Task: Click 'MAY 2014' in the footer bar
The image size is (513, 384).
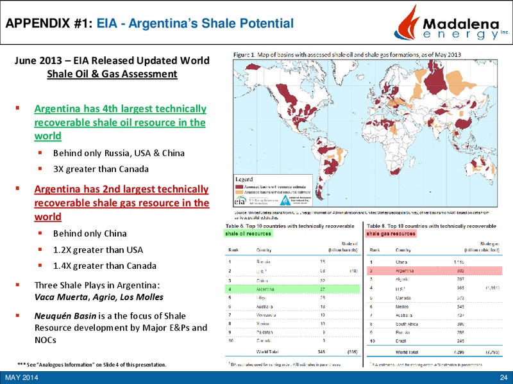Action: click(22, 378)
